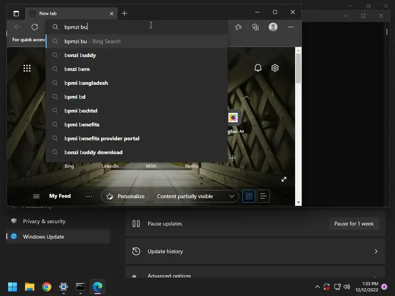The width and height of the screenshot is (395, 296).
Task: Open the app launcher grid icon
Action: tap(27, 68)
